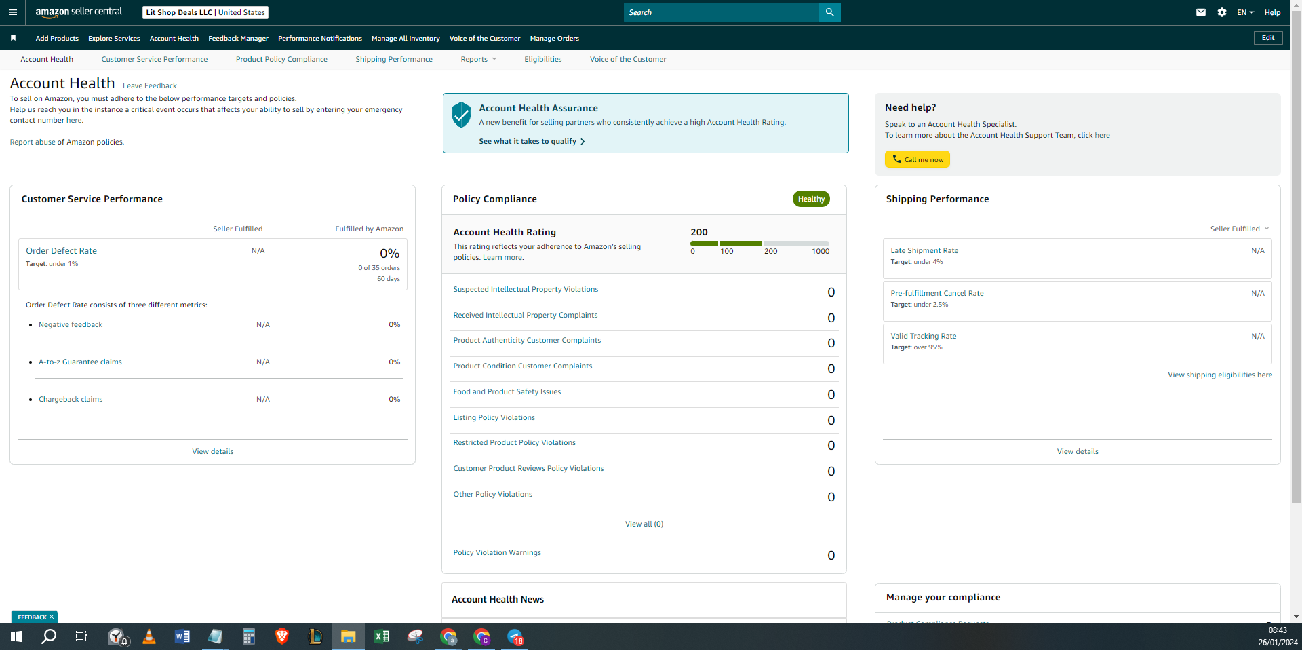Screen dimensions: 1302x650
Task: Open the Order Defect Rate link
Action: pyautogui.click(x=61, y=250)
